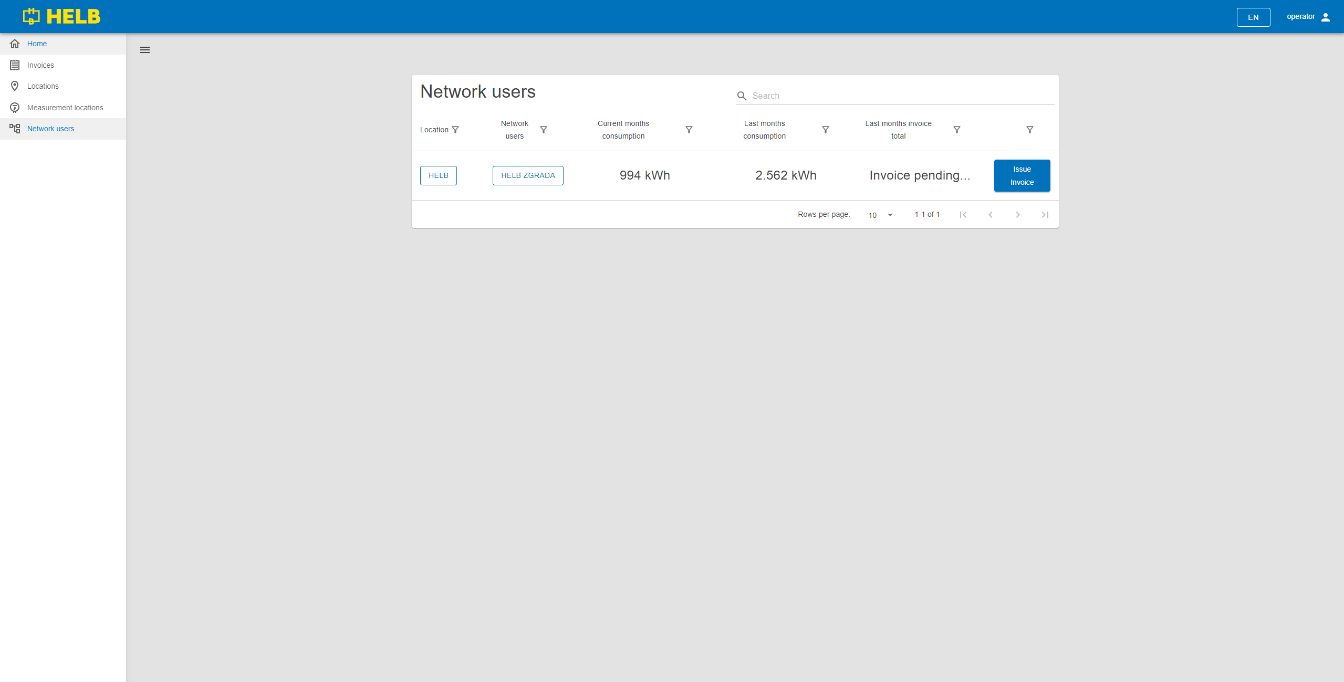1344x682 pixels.
Task: Click the Current months consumption header
Action: pos(623,130)
